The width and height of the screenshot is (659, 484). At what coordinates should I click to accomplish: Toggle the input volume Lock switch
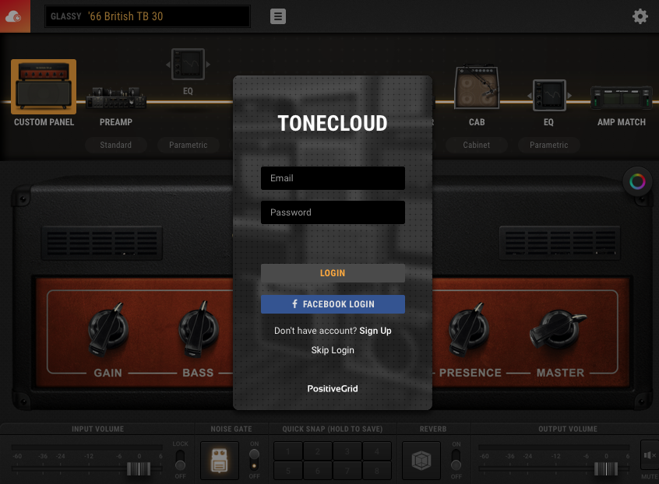180,460
